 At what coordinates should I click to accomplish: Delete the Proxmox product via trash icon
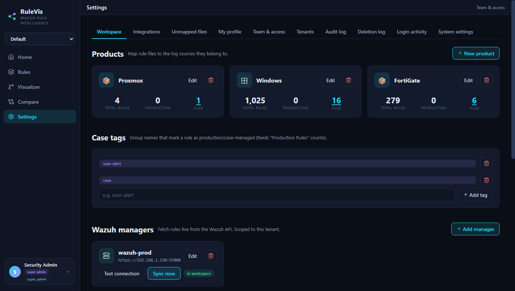pos(211,80)
